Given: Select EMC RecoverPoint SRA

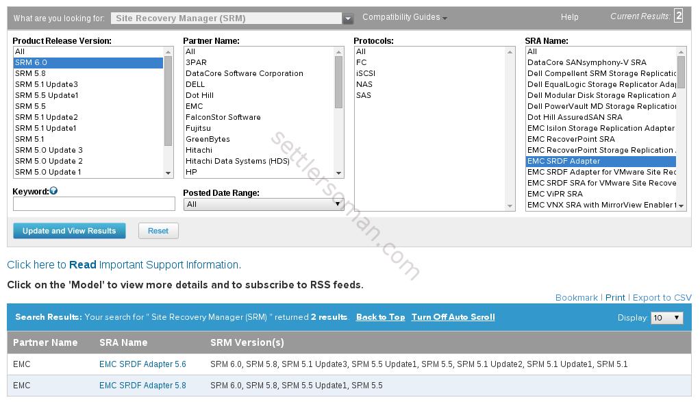Looking at the screenshot, I should [x=601, y=139].
